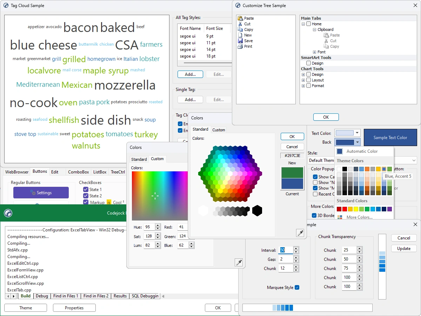
Task: Open the Back color dropdown arrow
Action: pyautogui.click(x=357, y=142)
